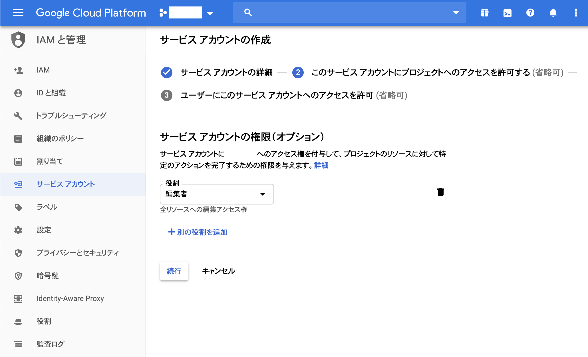
Task: Expand the search bar dropdown arrow
Action: [456, 12]
